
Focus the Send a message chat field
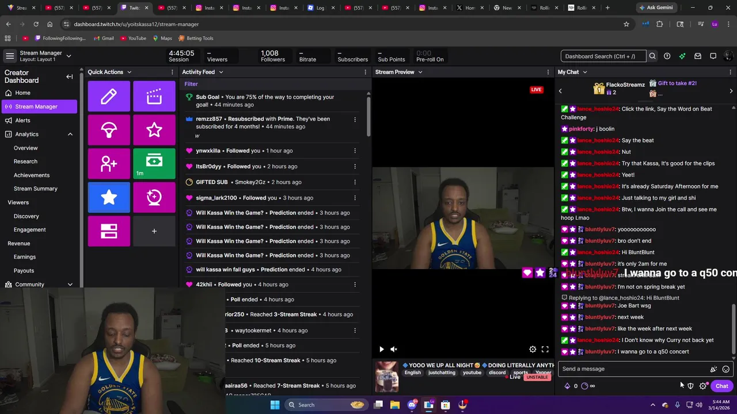(633, 369)
